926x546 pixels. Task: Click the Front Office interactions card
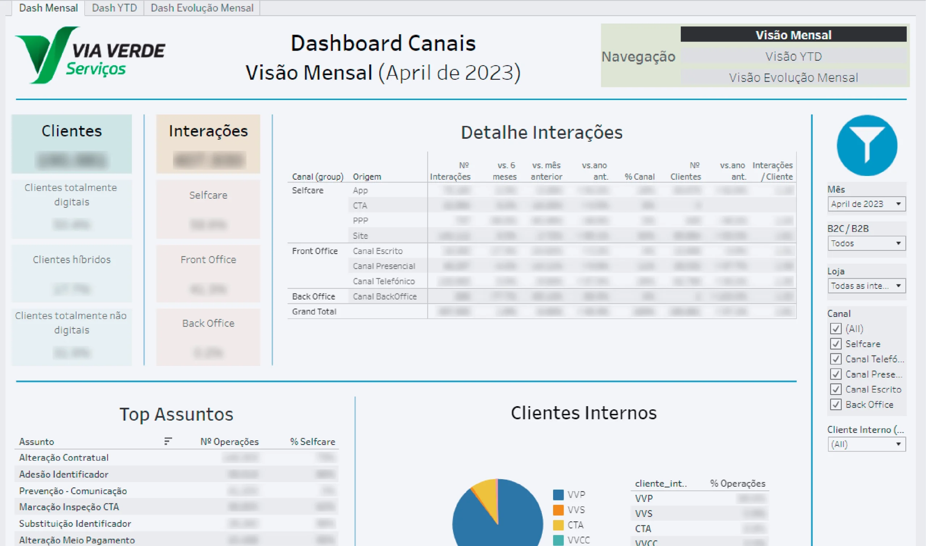point(208,274)
